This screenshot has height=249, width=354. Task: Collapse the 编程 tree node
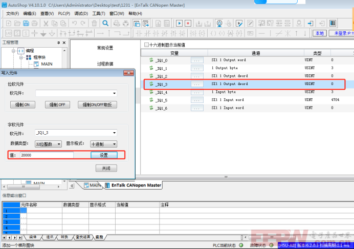(x=13, y=51)
